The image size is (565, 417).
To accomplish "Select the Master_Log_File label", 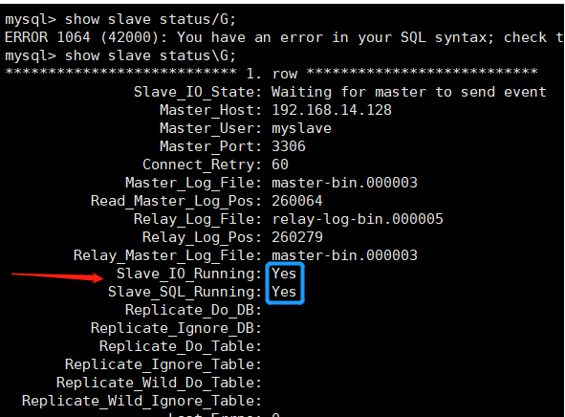I will tap(193, 183).
